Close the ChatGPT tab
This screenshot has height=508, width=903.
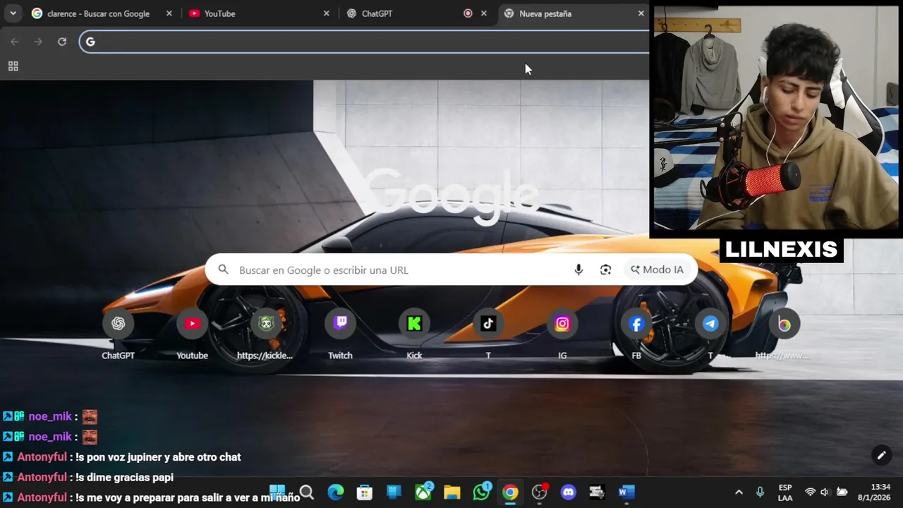(483, 13)
